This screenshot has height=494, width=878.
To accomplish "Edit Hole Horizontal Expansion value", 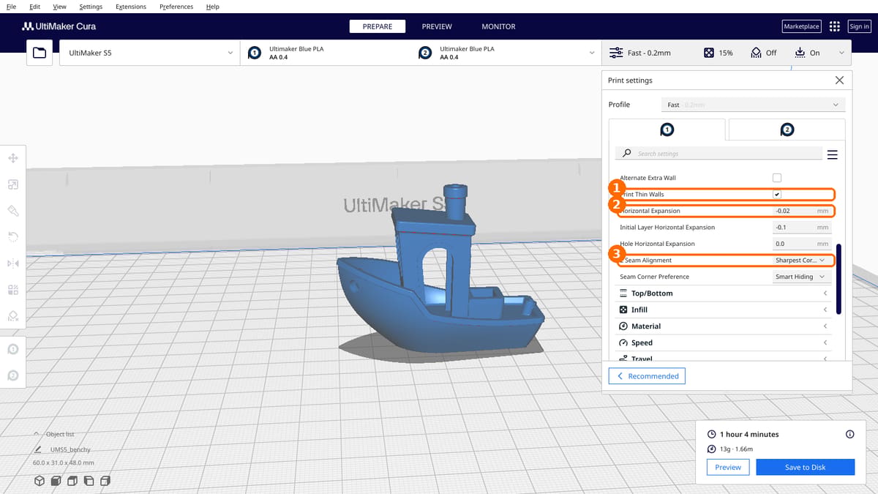I will (x=801, y=244).
